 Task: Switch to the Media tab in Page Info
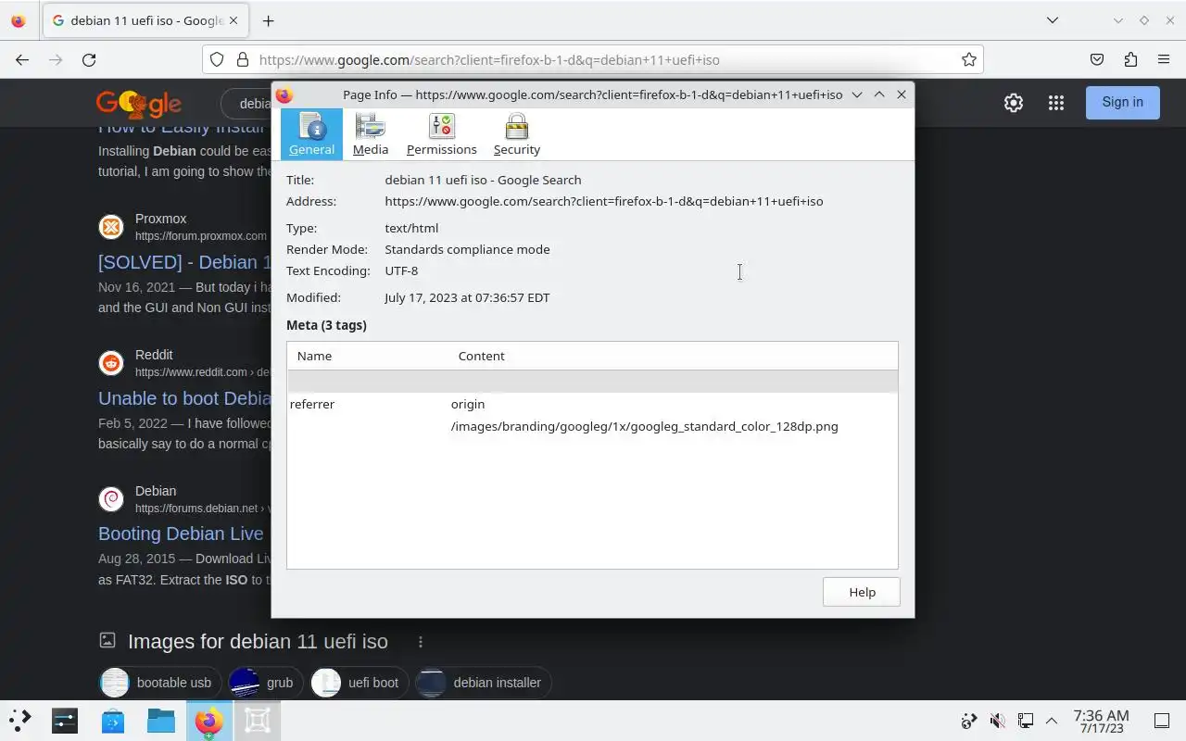tap(371, 134)
